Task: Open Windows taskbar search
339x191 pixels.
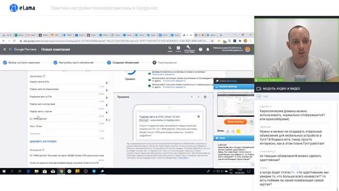Action: click(12, 171)
